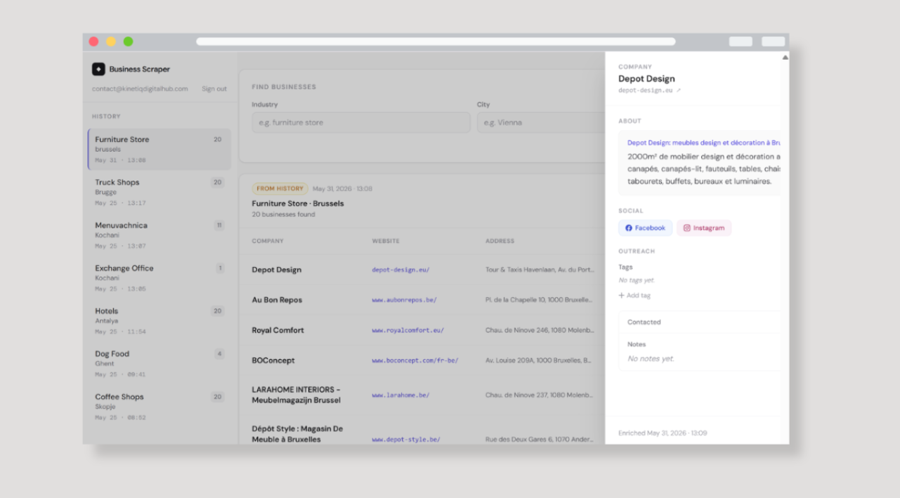Open www.aubonrepos.be/ website link
Image resolution: width=900 pixels, height=498 pixels.
click(x=404, y=300)
